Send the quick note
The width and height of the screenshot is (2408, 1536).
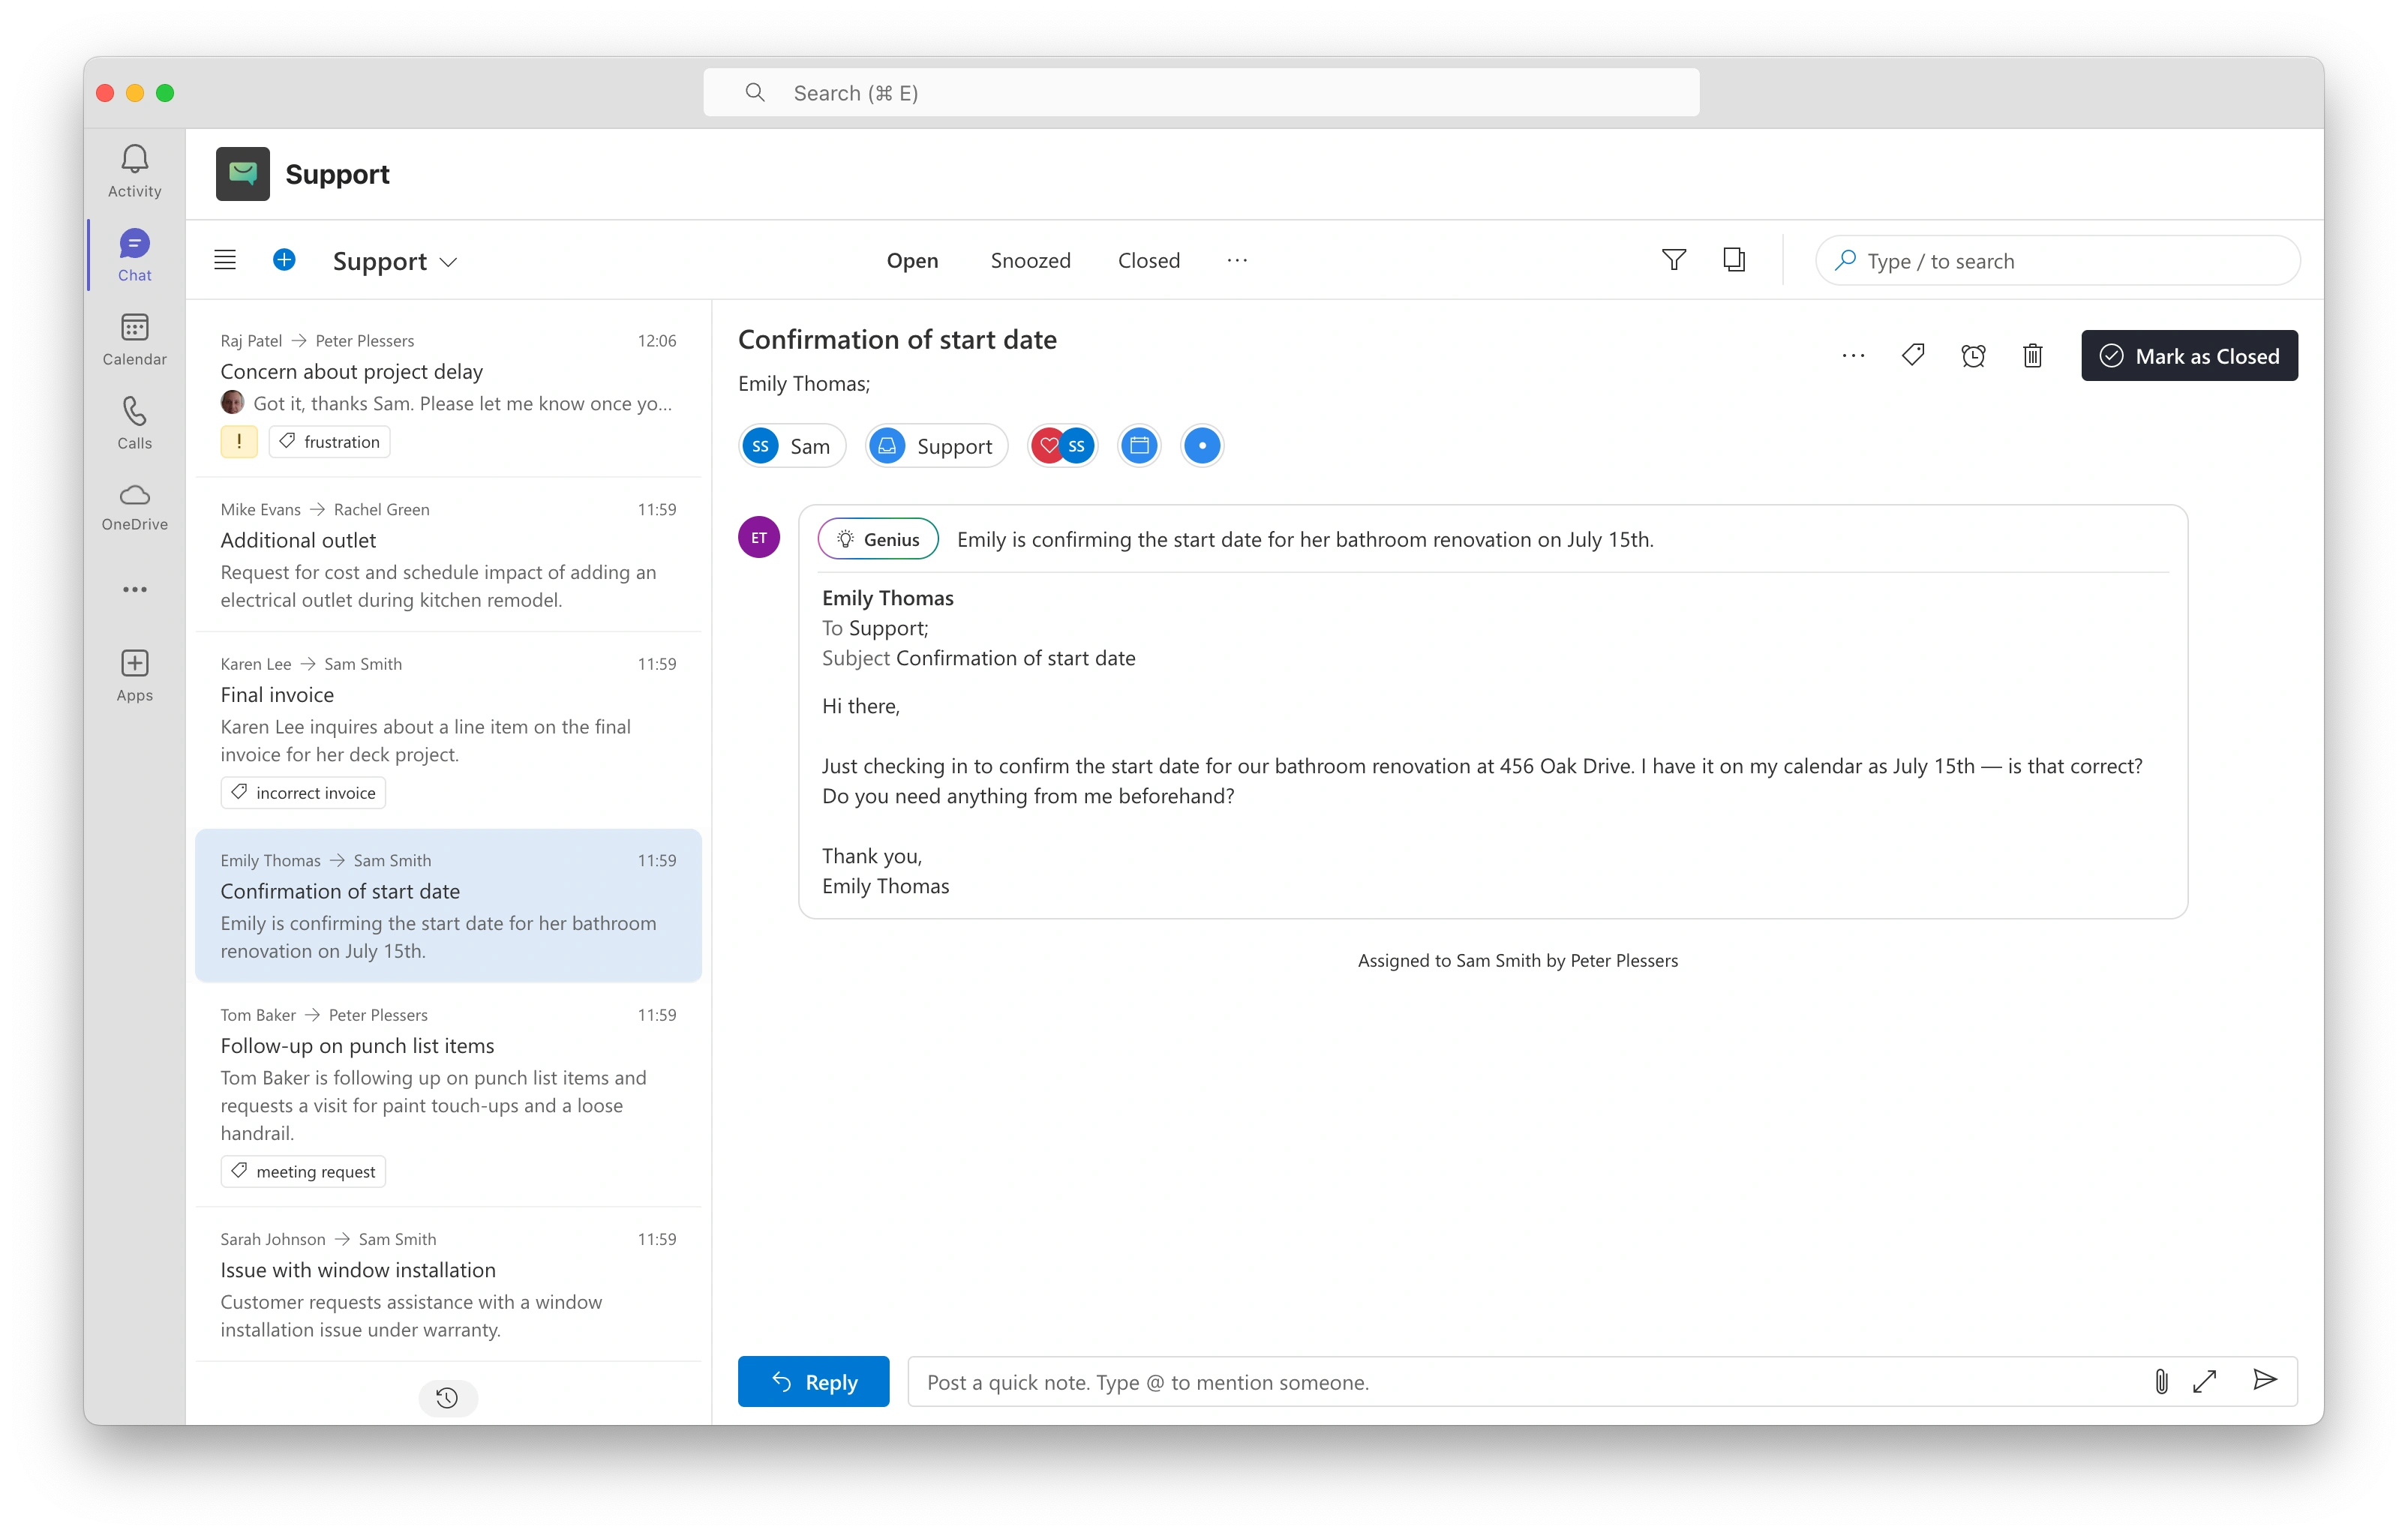(x=2264, y=1381)
